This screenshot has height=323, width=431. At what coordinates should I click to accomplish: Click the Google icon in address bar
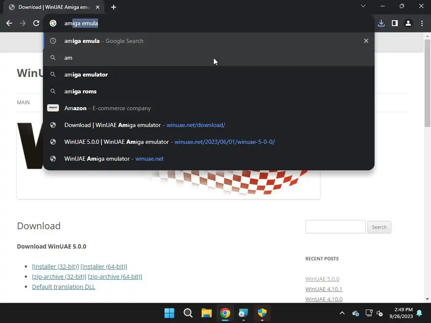53,24
